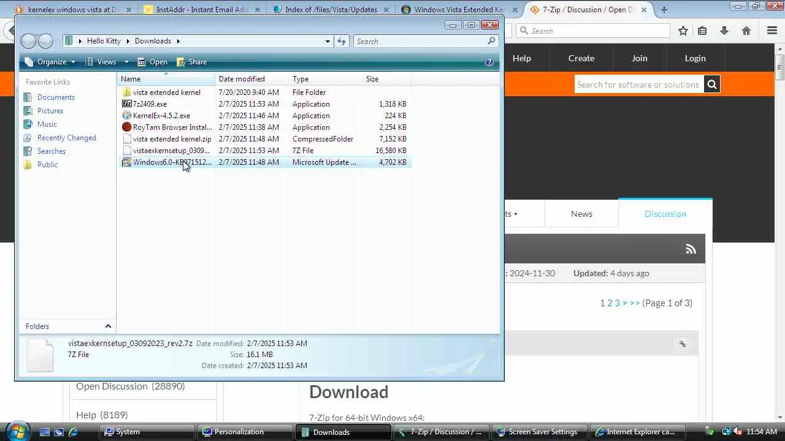785x441 pixels.
Task: Select the RoyTam Browser Installer icon
Action: (127, 127)
